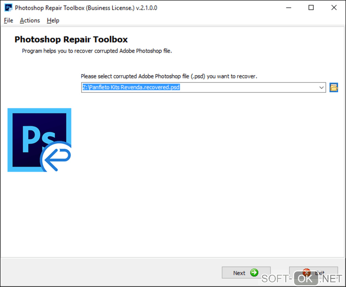Minimize the Photoshop Repair Toolbox window
Image resolution: width=346 pixels, height=287 pixels.
(x=289, y=8)
